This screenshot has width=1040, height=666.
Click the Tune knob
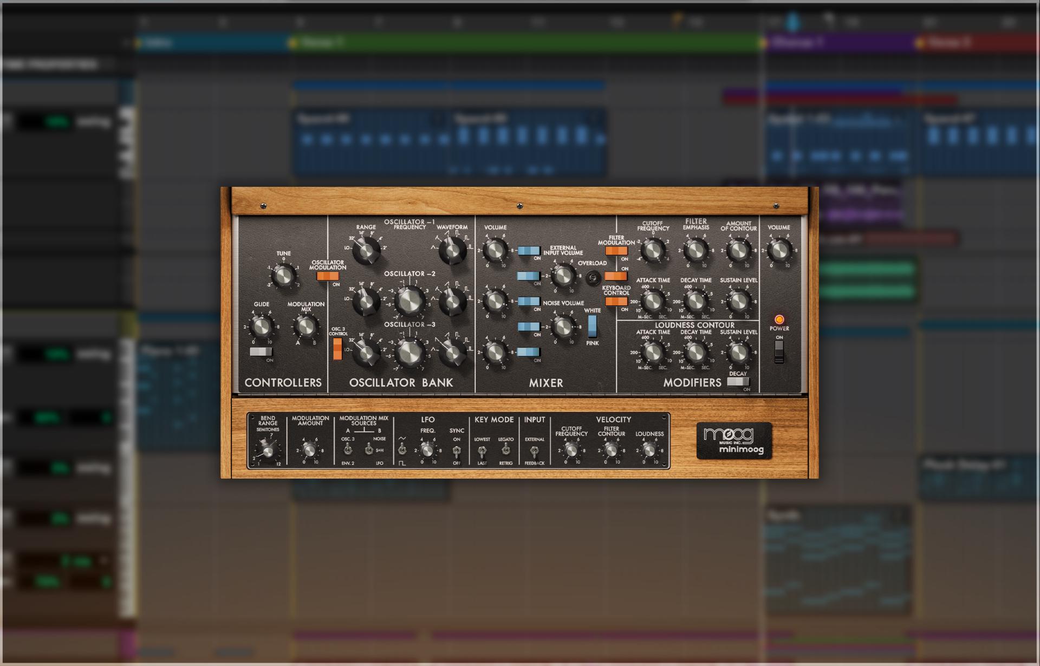pos(283,276)
